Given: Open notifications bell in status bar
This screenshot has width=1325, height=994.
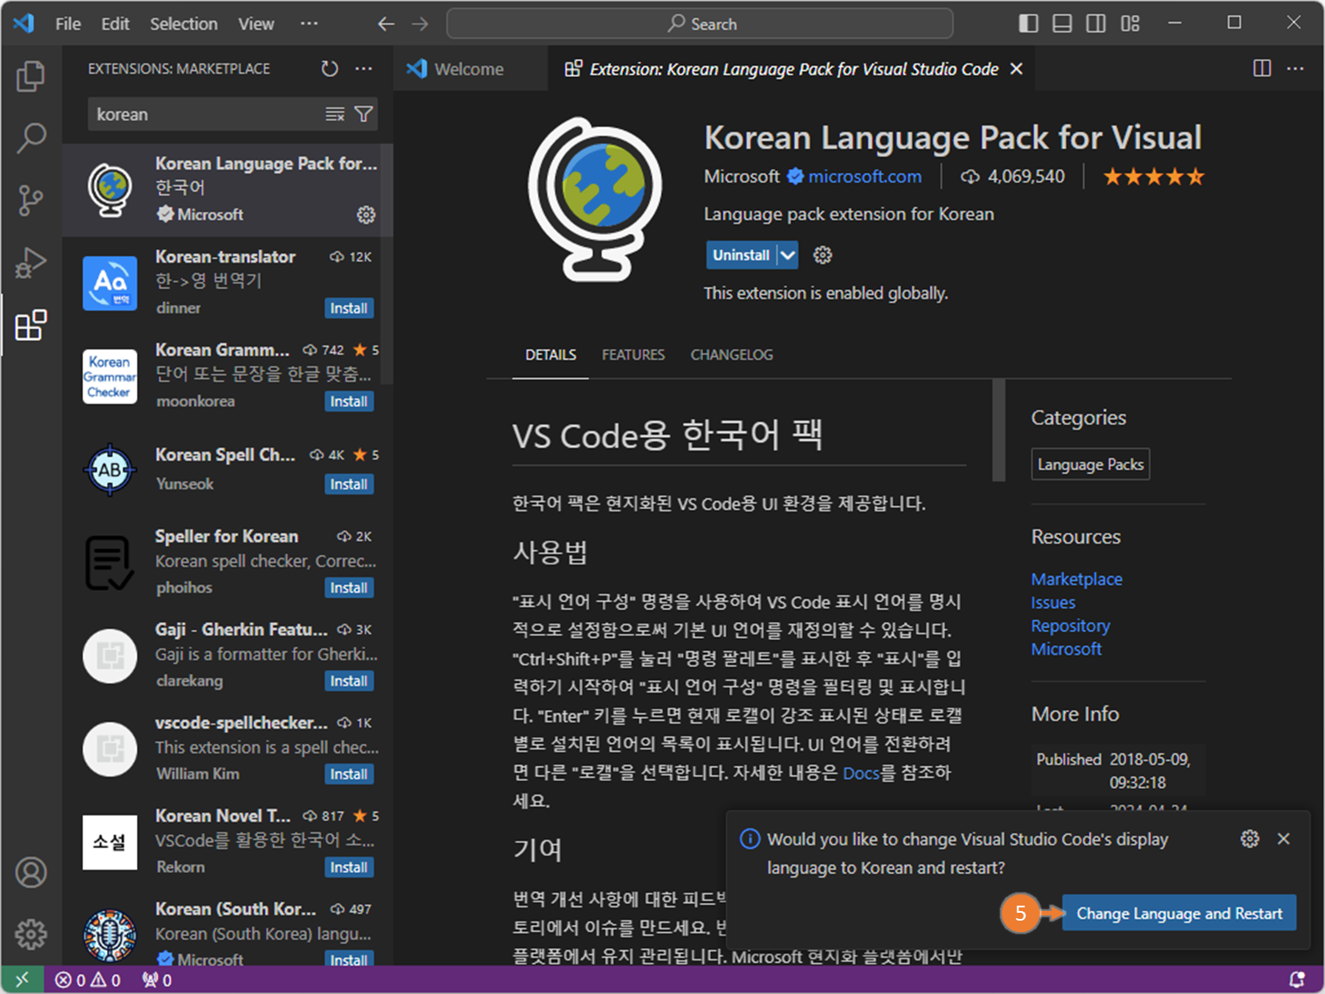Looking at the screenshot, I should 1297,980.
